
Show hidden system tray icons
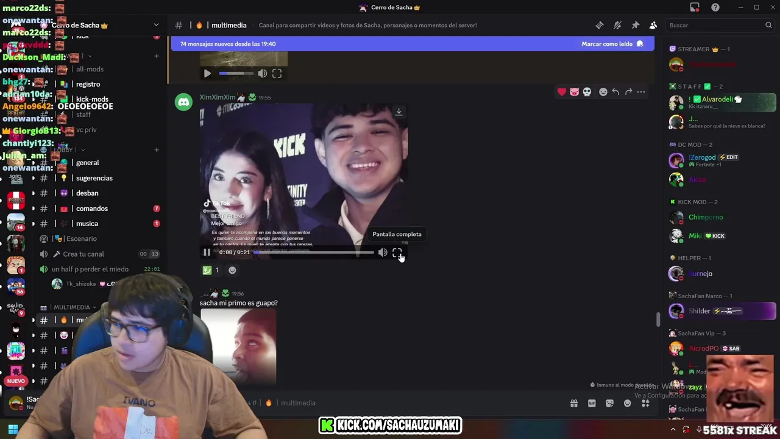tap(673, 429)
